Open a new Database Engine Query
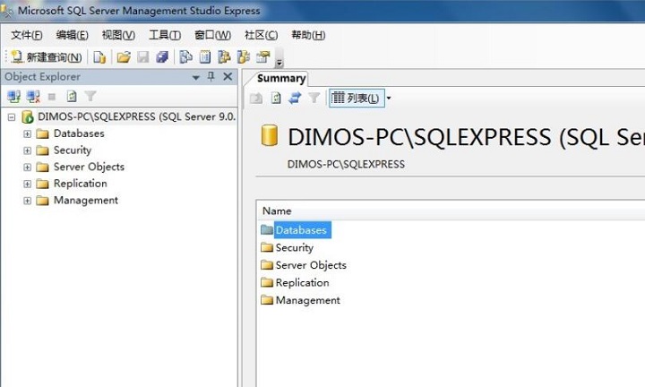The width and height of the screenshot is (645, 387). 99,57
